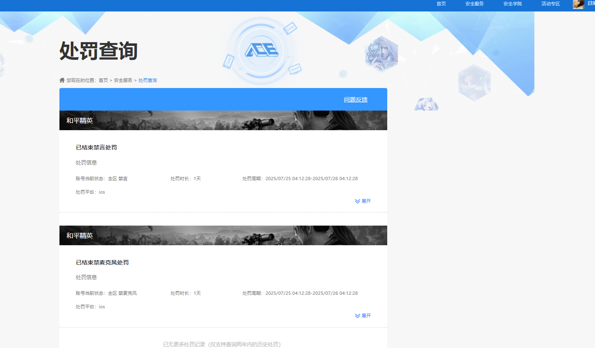Open 安全学院 in the top navigation
The height and width of the screenshot is (348, 595).
pyautogui.click(x=513, y=4)
